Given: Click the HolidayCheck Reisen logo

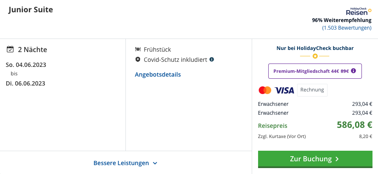Looking at the screenshot, I should 359,11.
